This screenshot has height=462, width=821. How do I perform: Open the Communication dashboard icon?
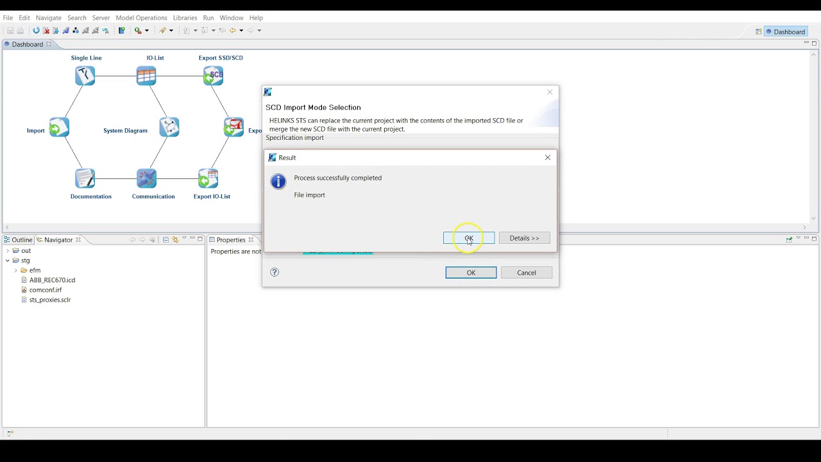click(146, 178)
